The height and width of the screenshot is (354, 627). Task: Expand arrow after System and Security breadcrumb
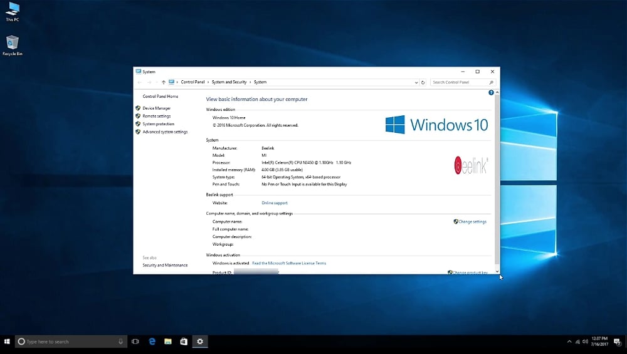(250, 82)
